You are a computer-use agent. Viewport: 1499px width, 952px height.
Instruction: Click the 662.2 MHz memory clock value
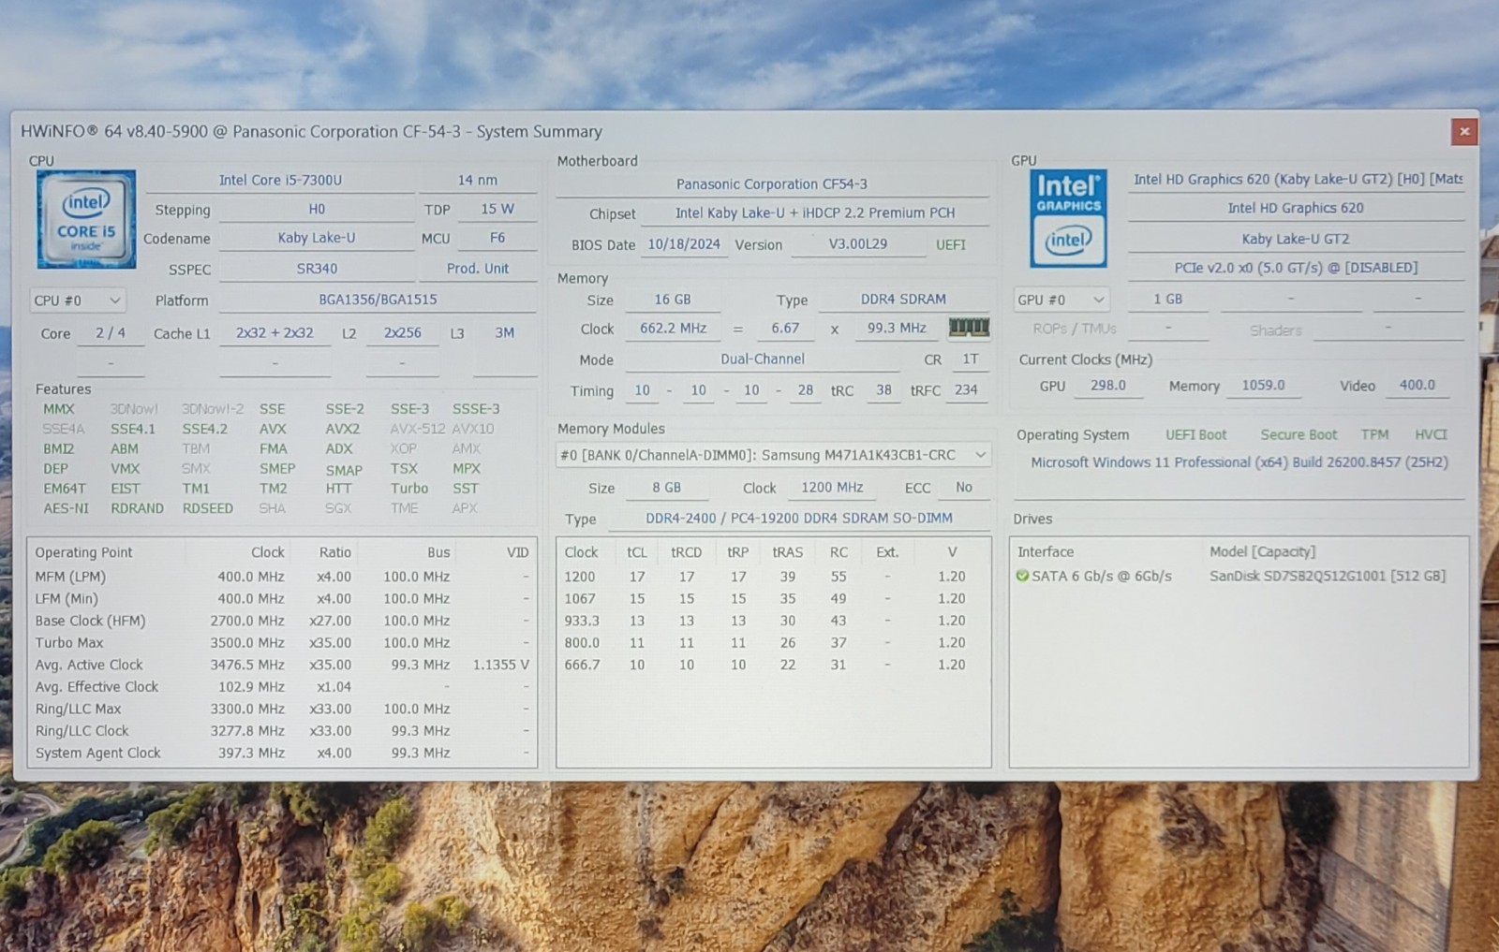click(674, 329)
